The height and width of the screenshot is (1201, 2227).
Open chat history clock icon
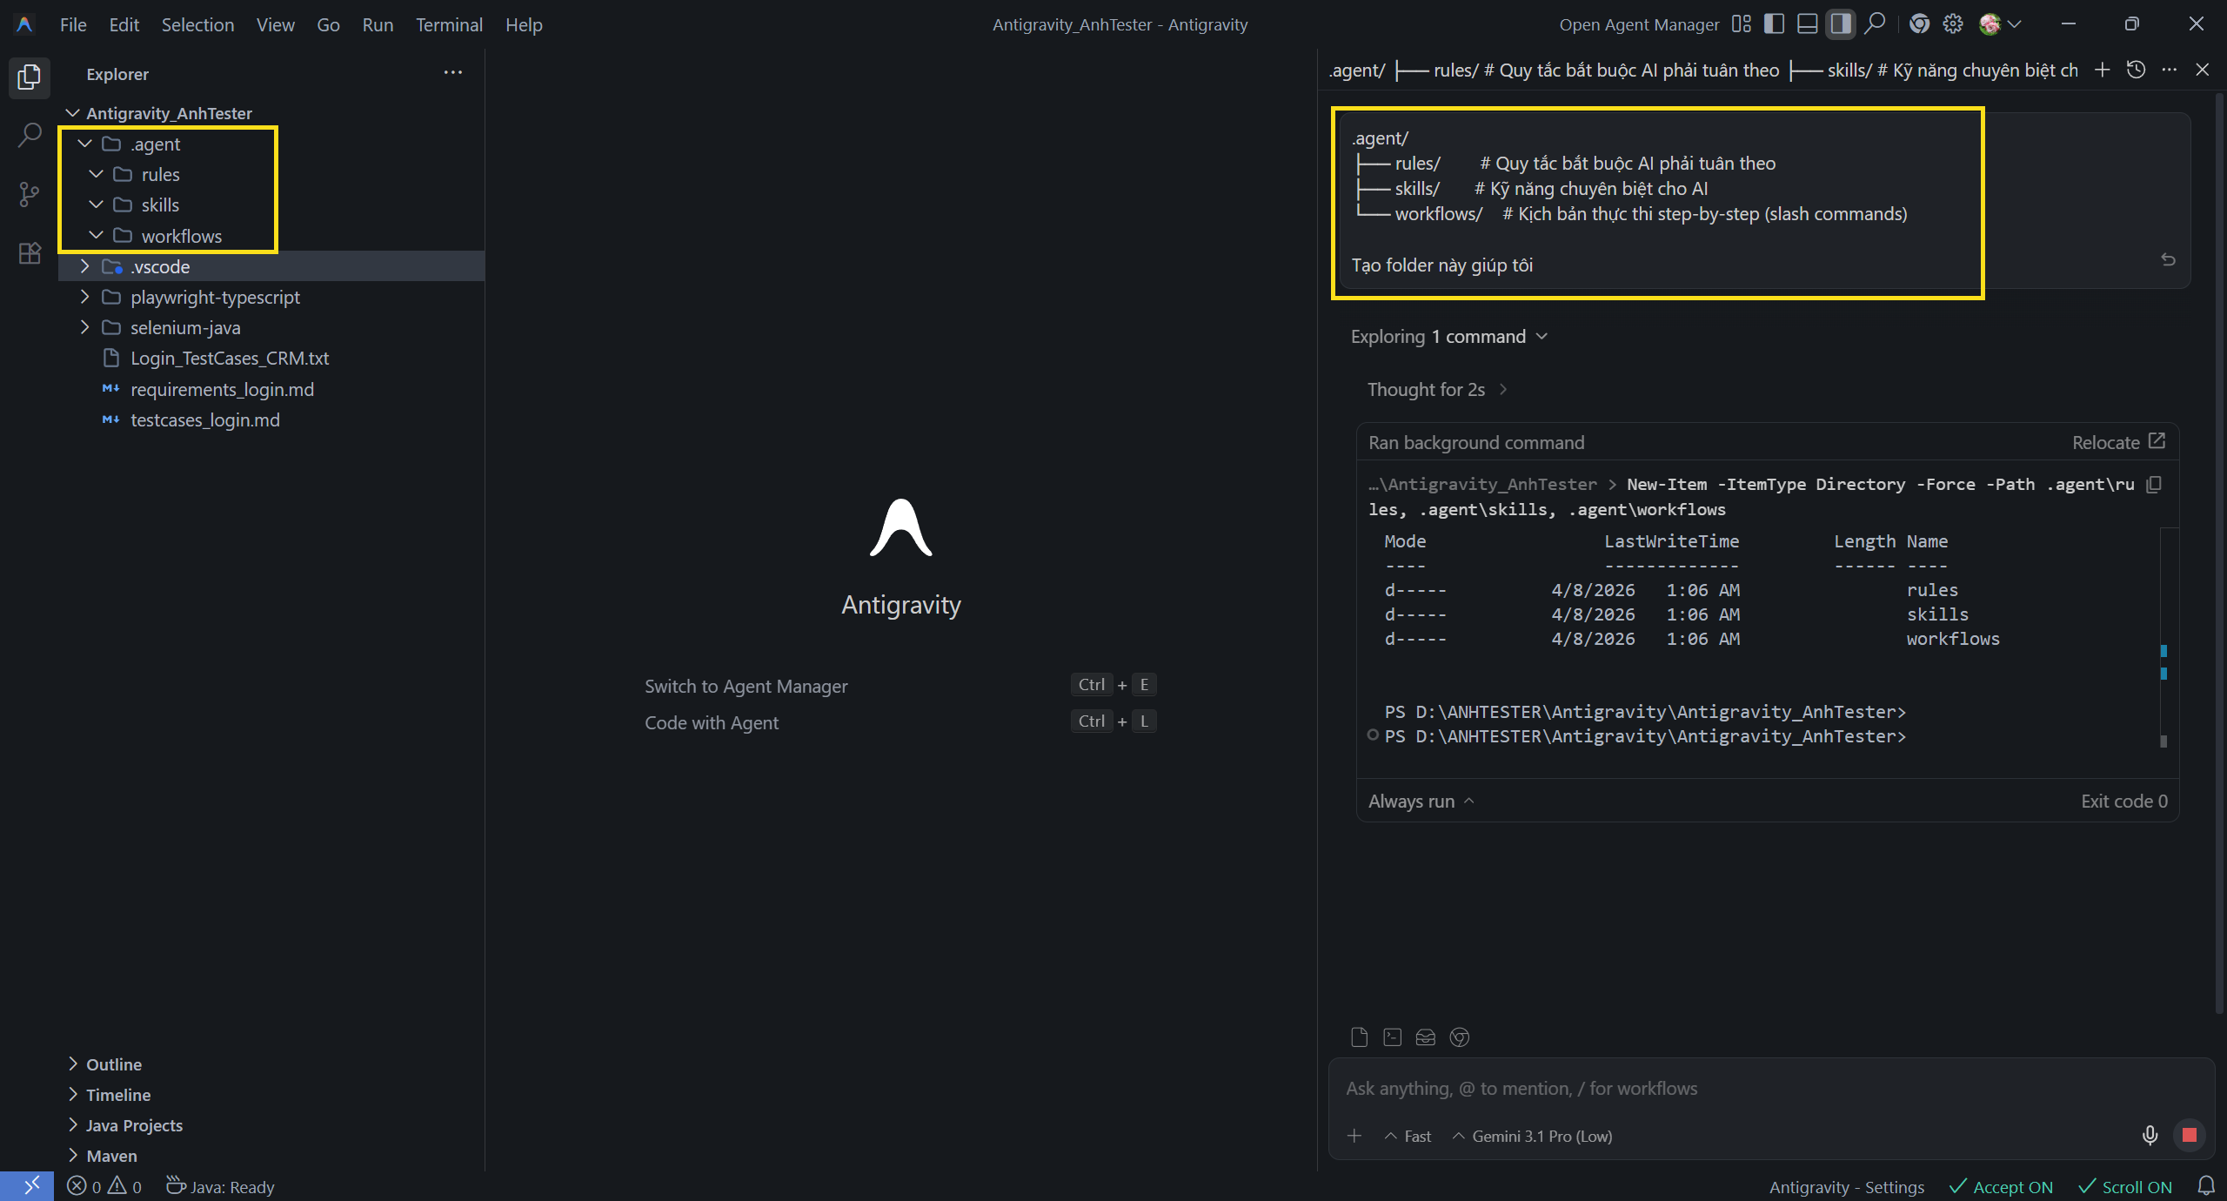[x=2136, y=70]
